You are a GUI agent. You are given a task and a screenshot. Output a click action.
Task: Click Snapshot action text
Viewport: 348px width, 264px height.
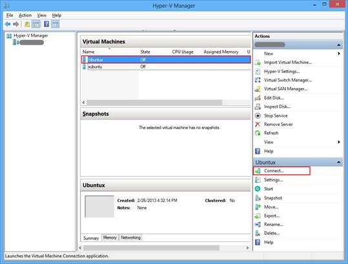273,198
